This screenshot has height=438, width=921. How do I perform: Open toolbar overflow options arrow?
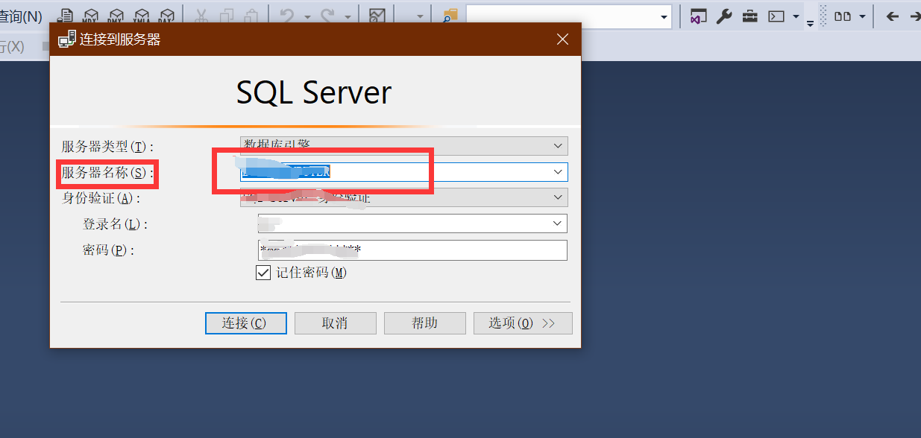[x=810, y=22]
